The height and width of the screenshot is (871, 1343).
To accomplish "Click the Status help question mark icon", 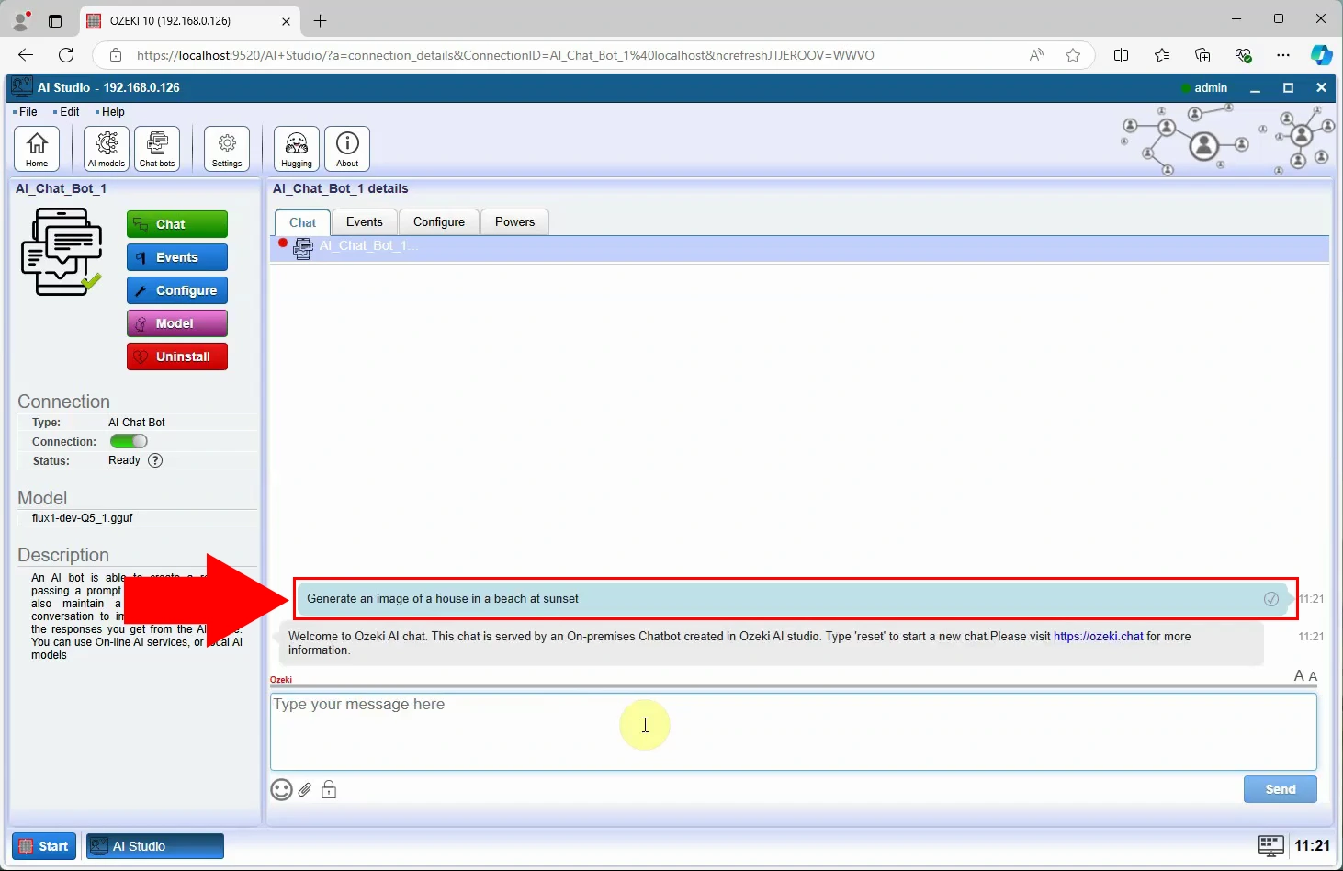I will coord(155,460).
